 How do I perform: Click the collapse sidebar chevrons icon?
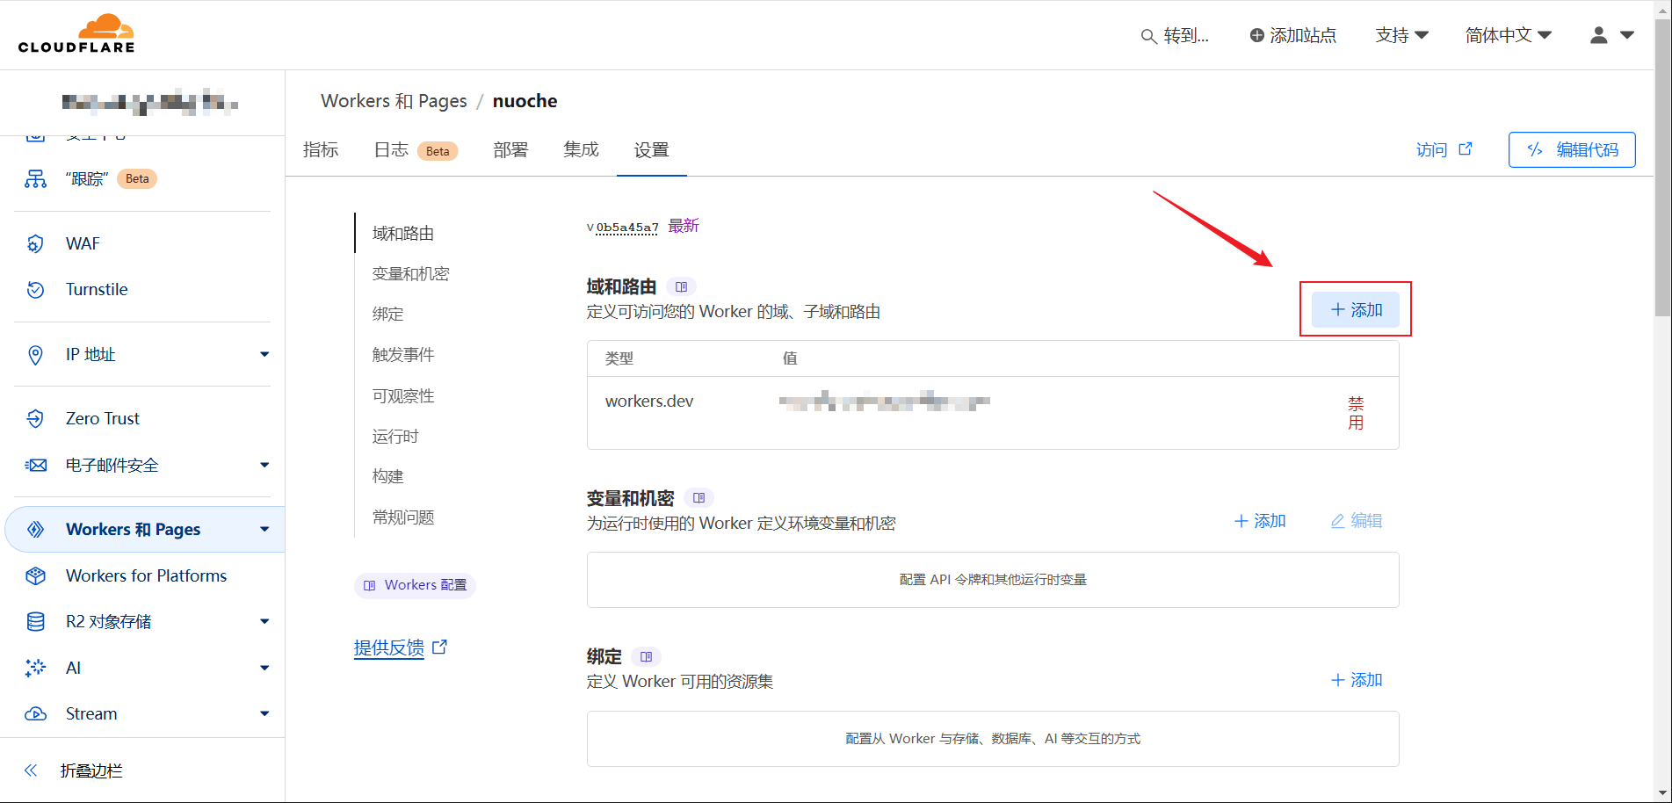pos(31,770)
